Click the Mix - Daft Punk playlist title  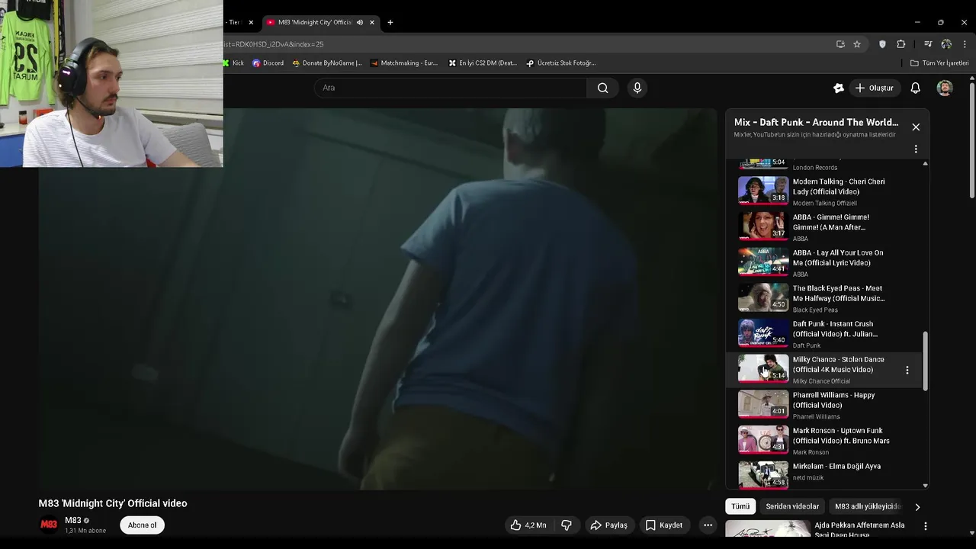(816, 122)
